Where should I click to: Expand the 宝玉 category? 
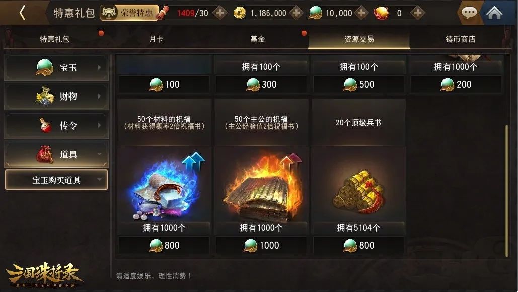[x=56, y=68]
